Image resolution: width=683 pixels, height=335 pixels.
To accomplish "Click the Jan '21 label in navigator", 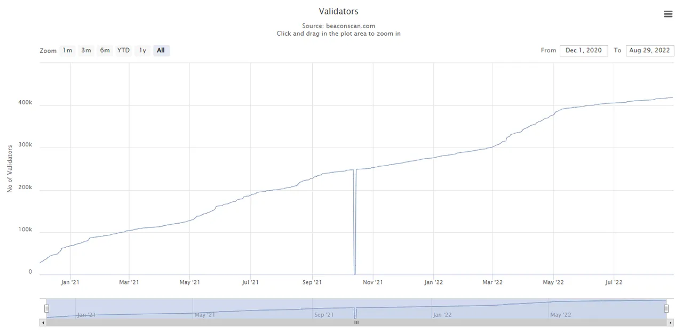I will point(86,315).
